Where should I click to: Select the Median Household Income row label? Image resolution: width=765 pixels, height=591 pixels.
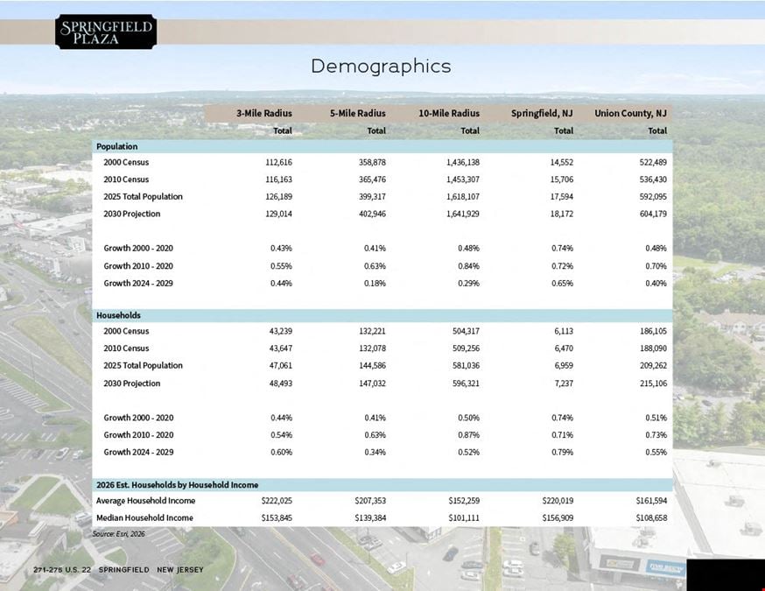(x=144, y=517)
